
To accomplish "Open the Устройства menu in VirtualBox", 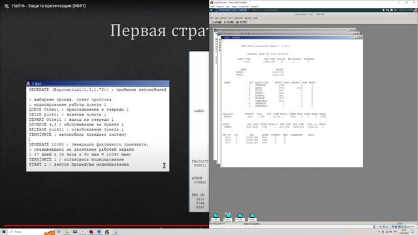I will [244, 7].
